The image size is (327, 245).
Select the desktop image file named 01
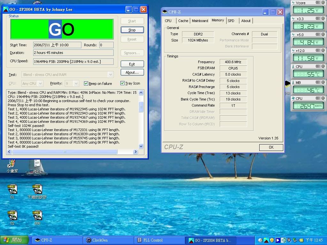point(12,192)
